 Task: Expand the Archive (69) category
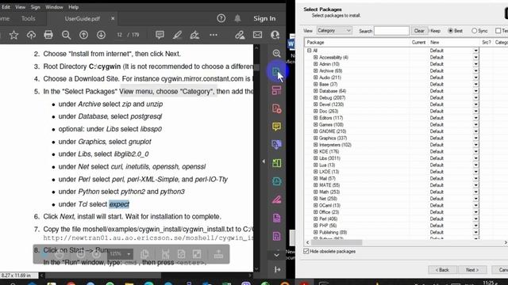pos(316,70)
